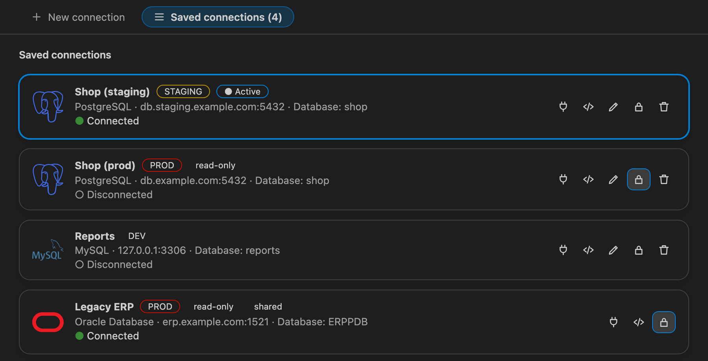Open the code icon for Shop (staging)
708x361 pixels.
[588, 107]
